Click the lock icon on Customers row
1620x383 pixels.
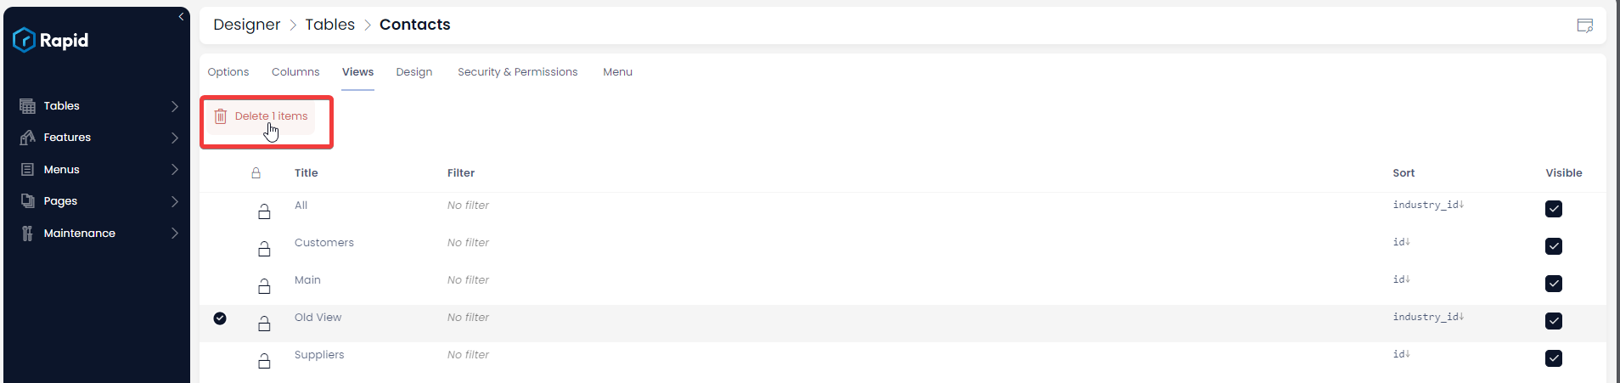264,248
